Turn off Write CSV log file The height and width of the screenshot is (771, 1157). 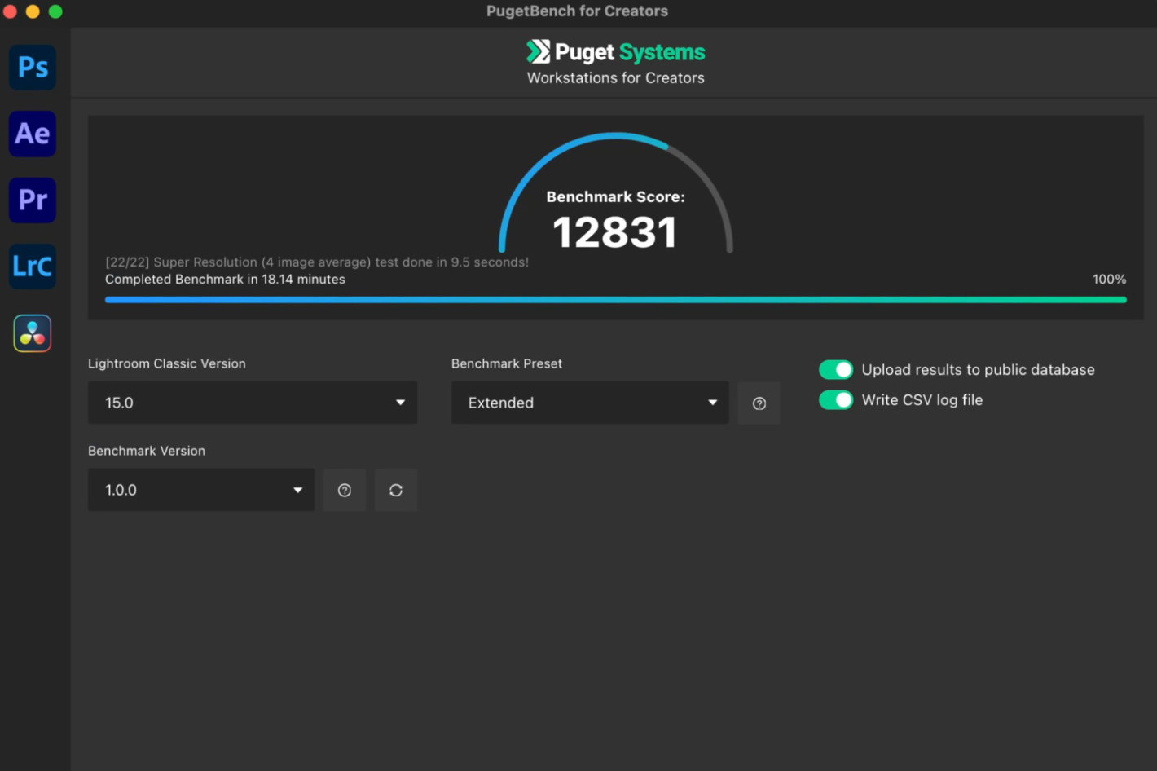(836, 400)
